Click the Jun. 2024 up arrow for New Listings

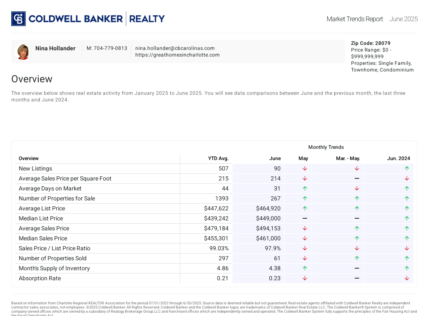tap(406, 168)
